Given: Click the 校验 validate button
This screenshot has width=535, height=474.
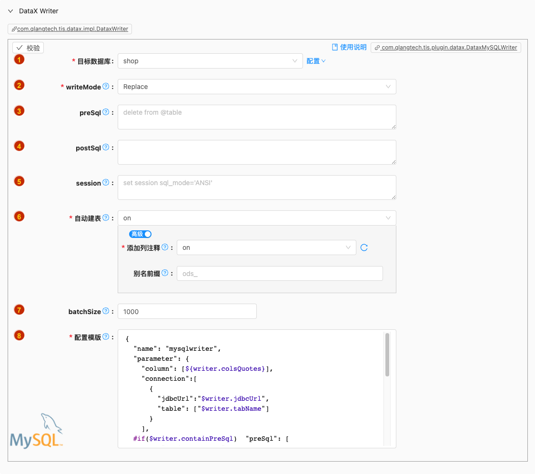Looking at the screenshot, I should [28, 48].
